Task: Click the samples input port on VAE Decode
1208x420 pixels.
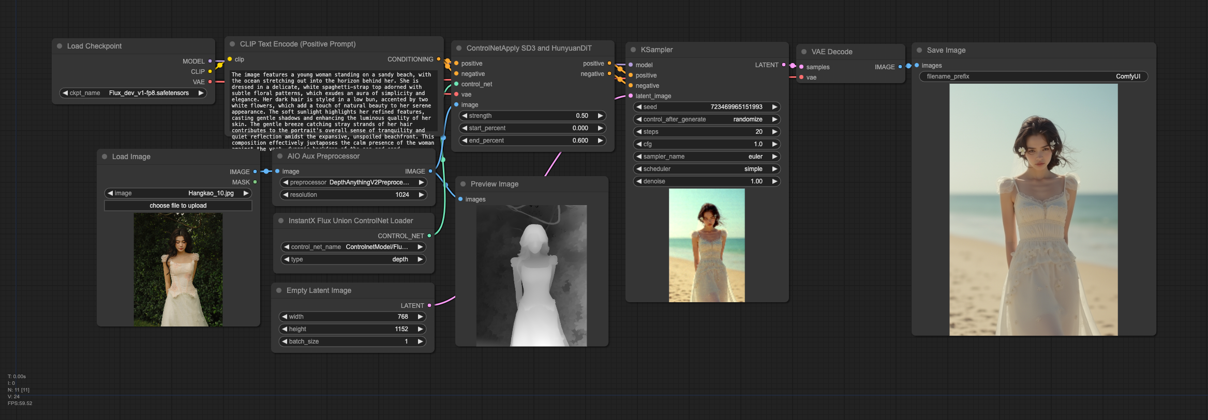Action: [801, 67]
